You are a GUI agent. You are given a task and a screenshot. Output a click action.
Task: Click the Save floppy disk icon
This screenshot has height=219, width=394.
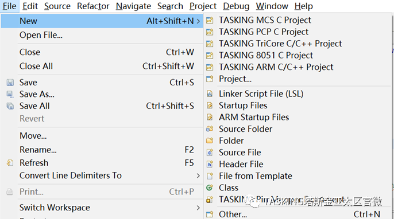pyautogui.click(x=10, y=83)
